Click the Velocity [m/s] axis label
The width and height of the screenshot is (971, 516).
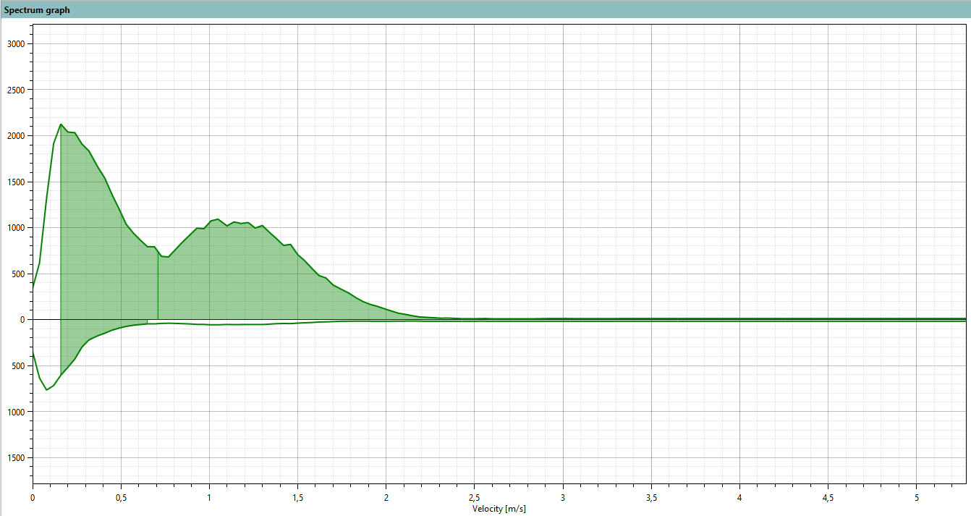[499, 509]
